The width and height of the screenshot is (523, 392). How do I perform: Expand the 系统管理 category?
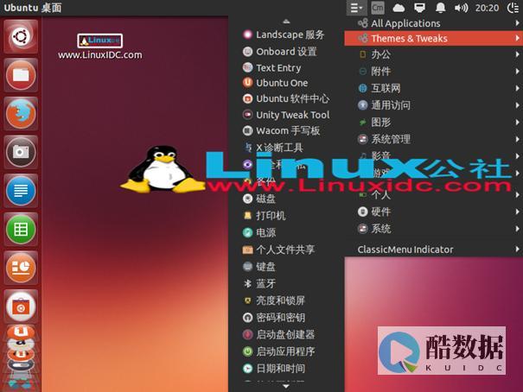434,139
